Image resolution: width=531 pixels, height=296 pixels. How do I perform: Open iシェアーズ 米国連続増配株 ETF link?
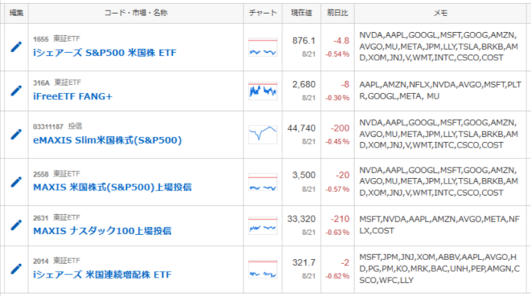(103, 275)
